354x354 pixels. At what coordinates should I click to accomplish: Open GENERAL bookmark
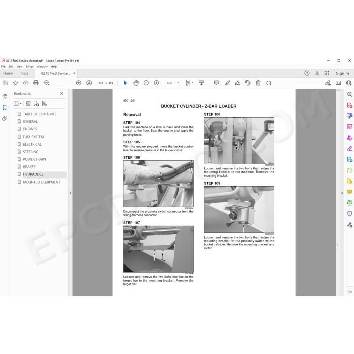30,121
